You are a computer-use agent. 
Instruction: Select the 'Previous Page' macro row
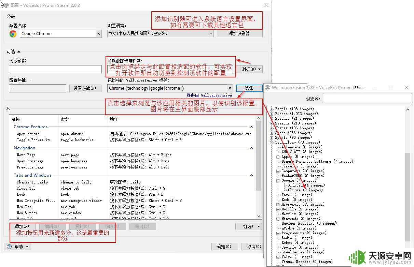[x=133, y=167]
